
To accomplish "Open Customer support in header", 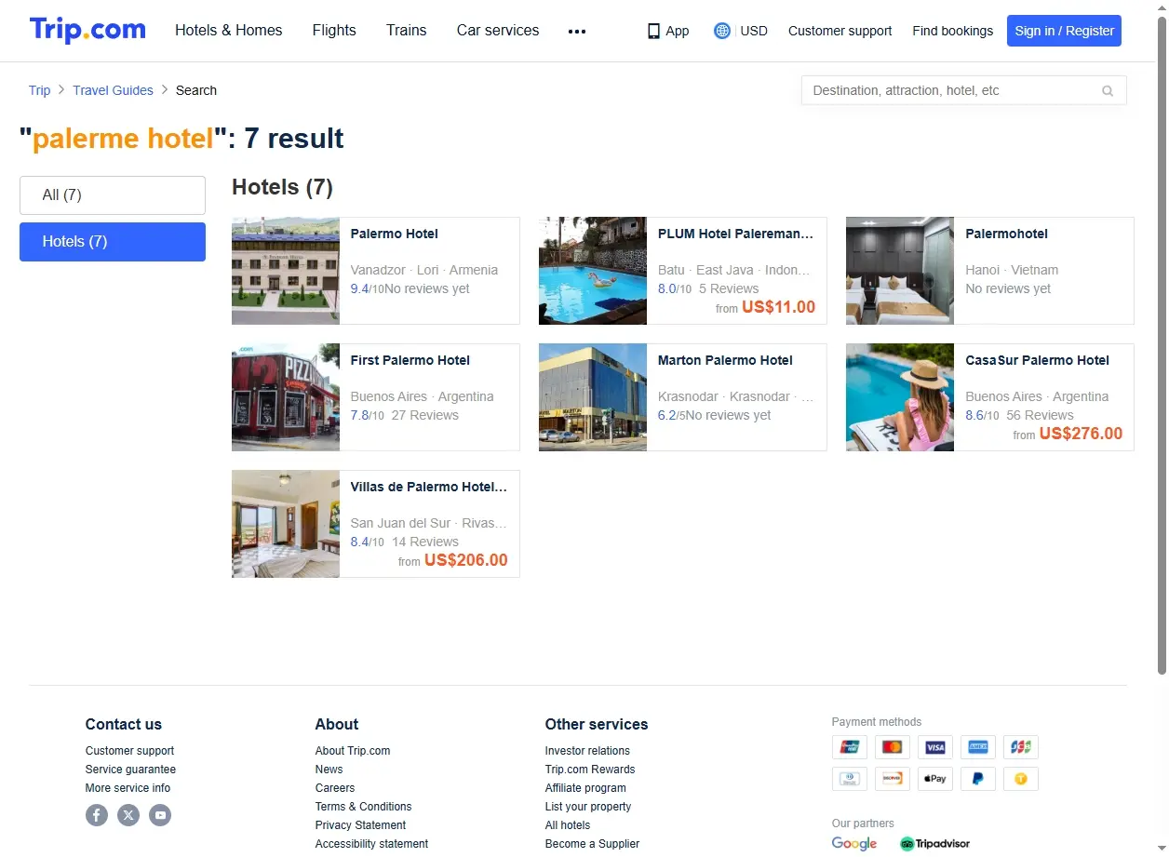I will point(840,31).
